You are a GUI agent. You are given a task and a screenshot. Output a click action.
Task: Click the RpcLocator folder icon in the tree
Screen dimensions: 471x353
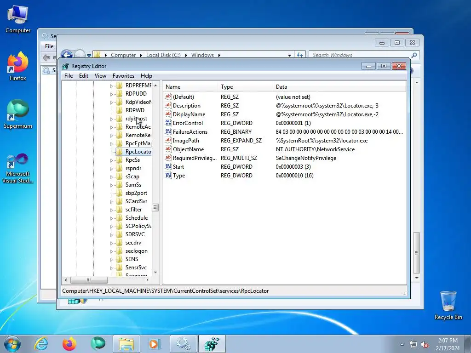(x=120, y=152)
